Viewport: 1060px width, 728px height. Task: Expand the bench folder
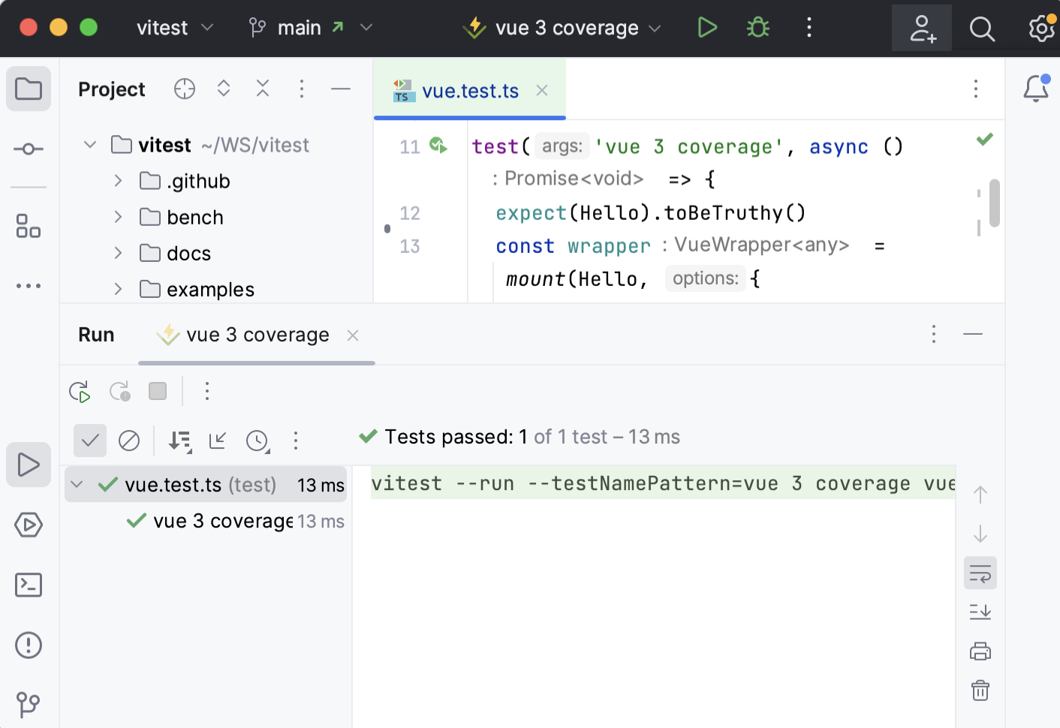point(118,216)
